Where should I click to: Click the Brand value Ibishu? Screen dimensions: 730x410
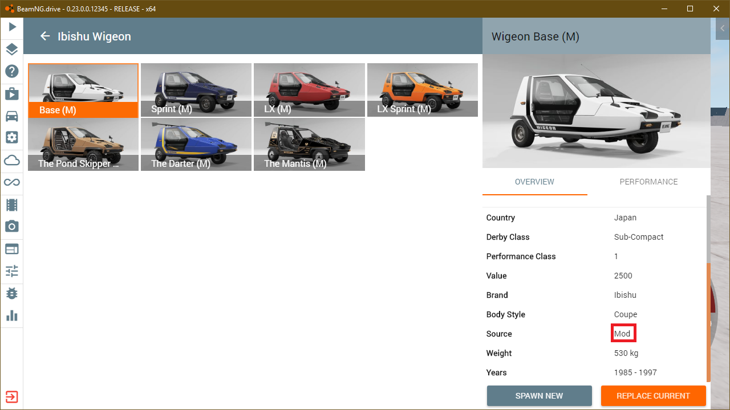tap(625, 295)
